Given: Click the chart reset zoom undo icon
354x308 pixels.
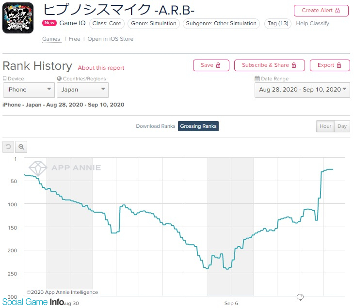Looking at the screenshot, I should (x=8, y=147).
